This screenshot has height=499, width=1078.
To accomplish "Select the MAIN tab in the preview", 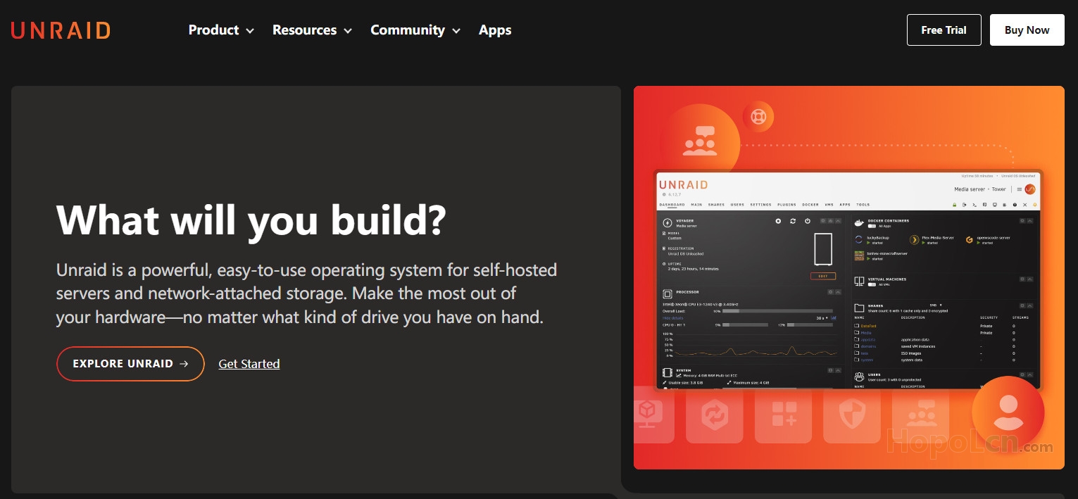I will point(696,205).
